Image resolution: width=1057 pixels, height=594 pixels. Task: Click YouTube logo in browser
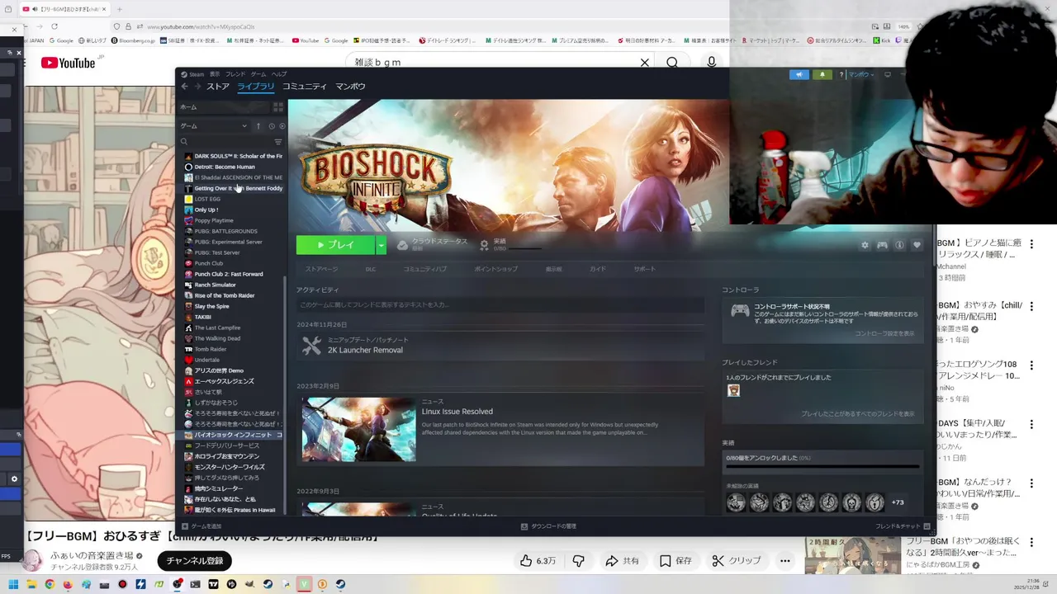pyautogui.click(x=69, y=63)
